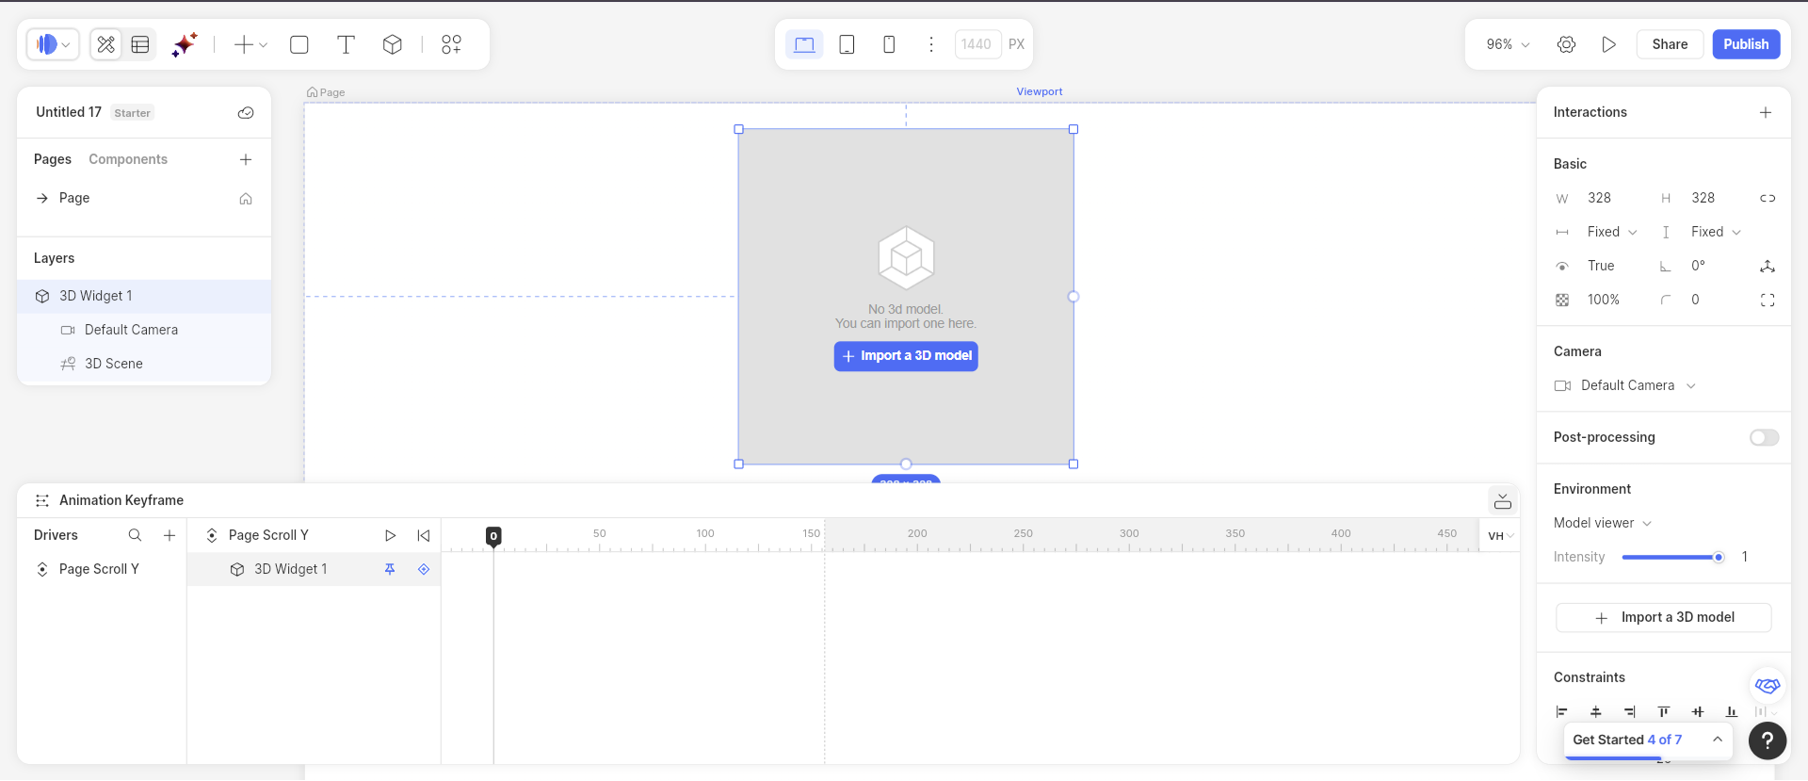Align top constraint icon
The image size is (1808, 781).
[1664, 712]
